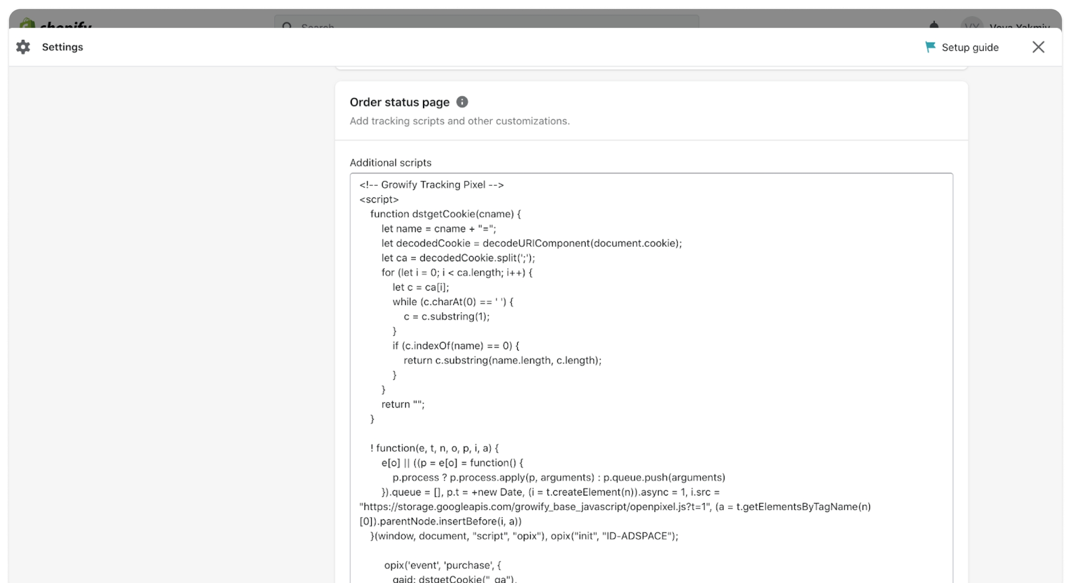Click the Order status page info icon
The image size is (1071, 583).
pos(462,102)
